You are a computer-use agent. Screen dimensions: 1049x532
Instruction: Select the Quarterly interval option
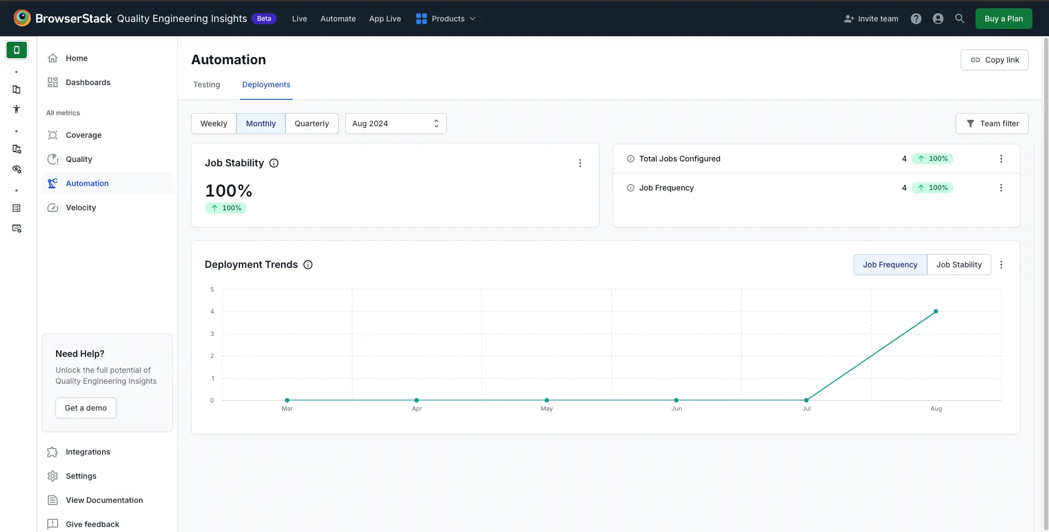pos(312,124)
